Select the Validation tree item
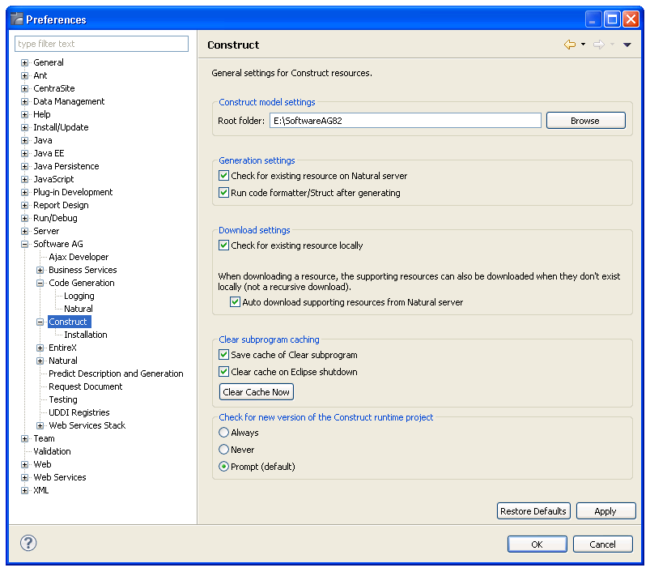650x572 pixels. (52, 451)
